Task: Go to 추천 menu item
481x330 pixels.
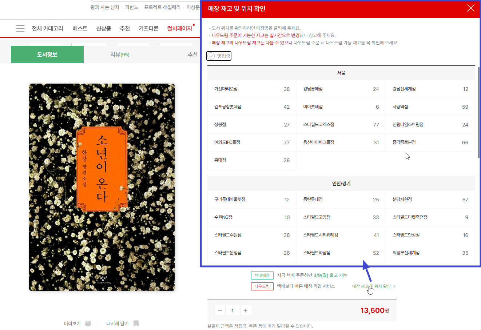Action: [x=125, y=28]
